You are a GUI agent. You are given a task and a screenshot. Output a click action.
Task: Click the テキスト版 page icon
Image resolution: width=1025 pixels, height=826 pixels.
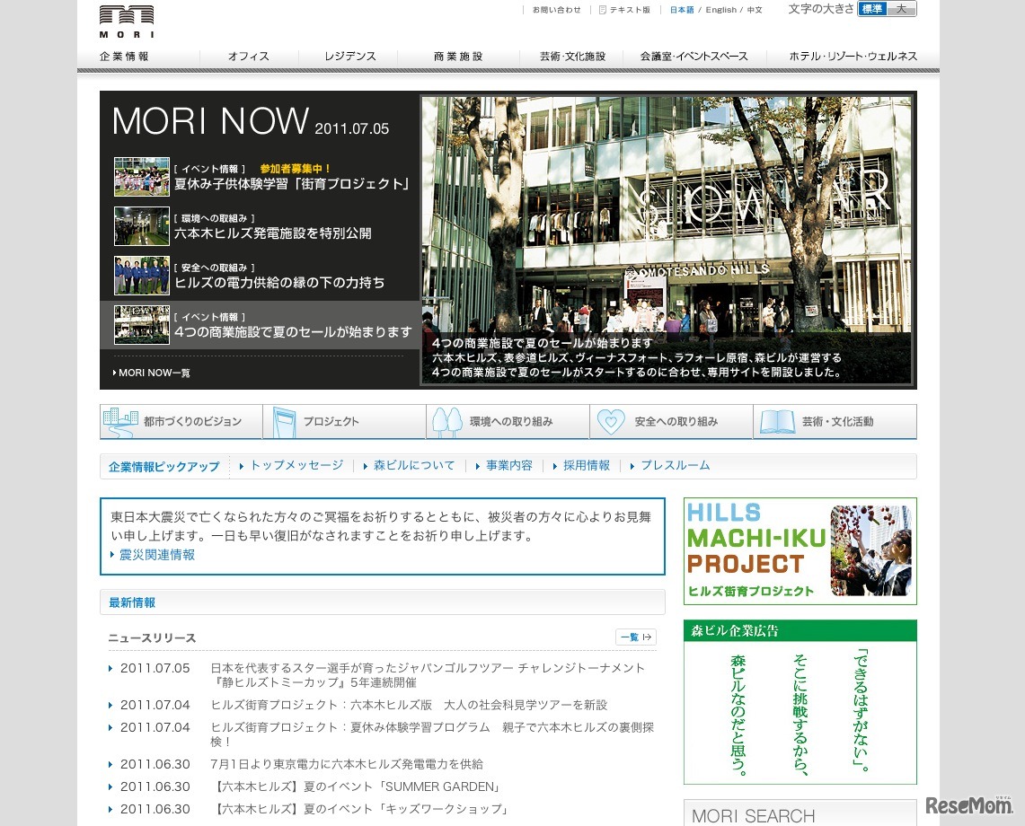[603, 10]
